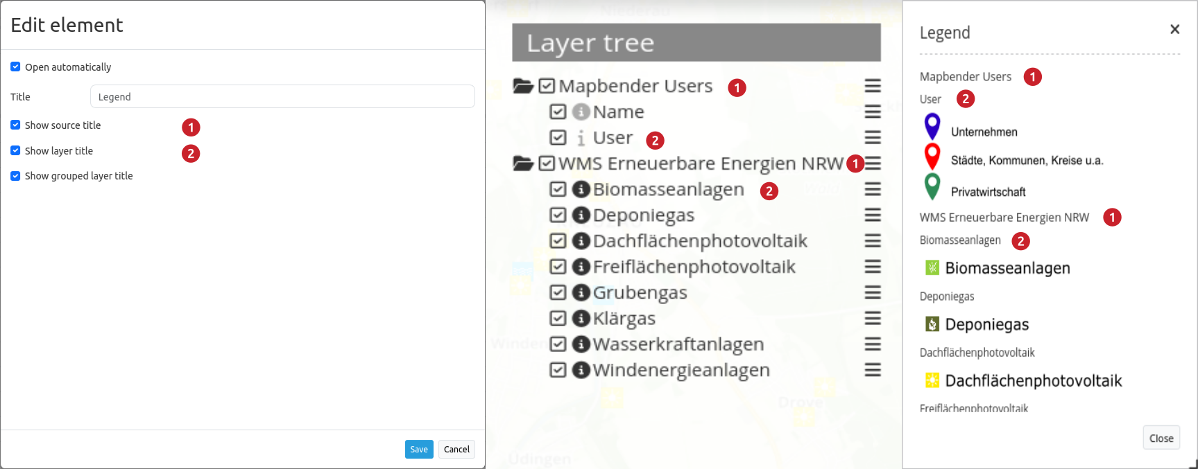Viewport: 1198px width, 469px height.
Task: Click the info icon beside Windenergieanlagen
Action: click(581, 370)
